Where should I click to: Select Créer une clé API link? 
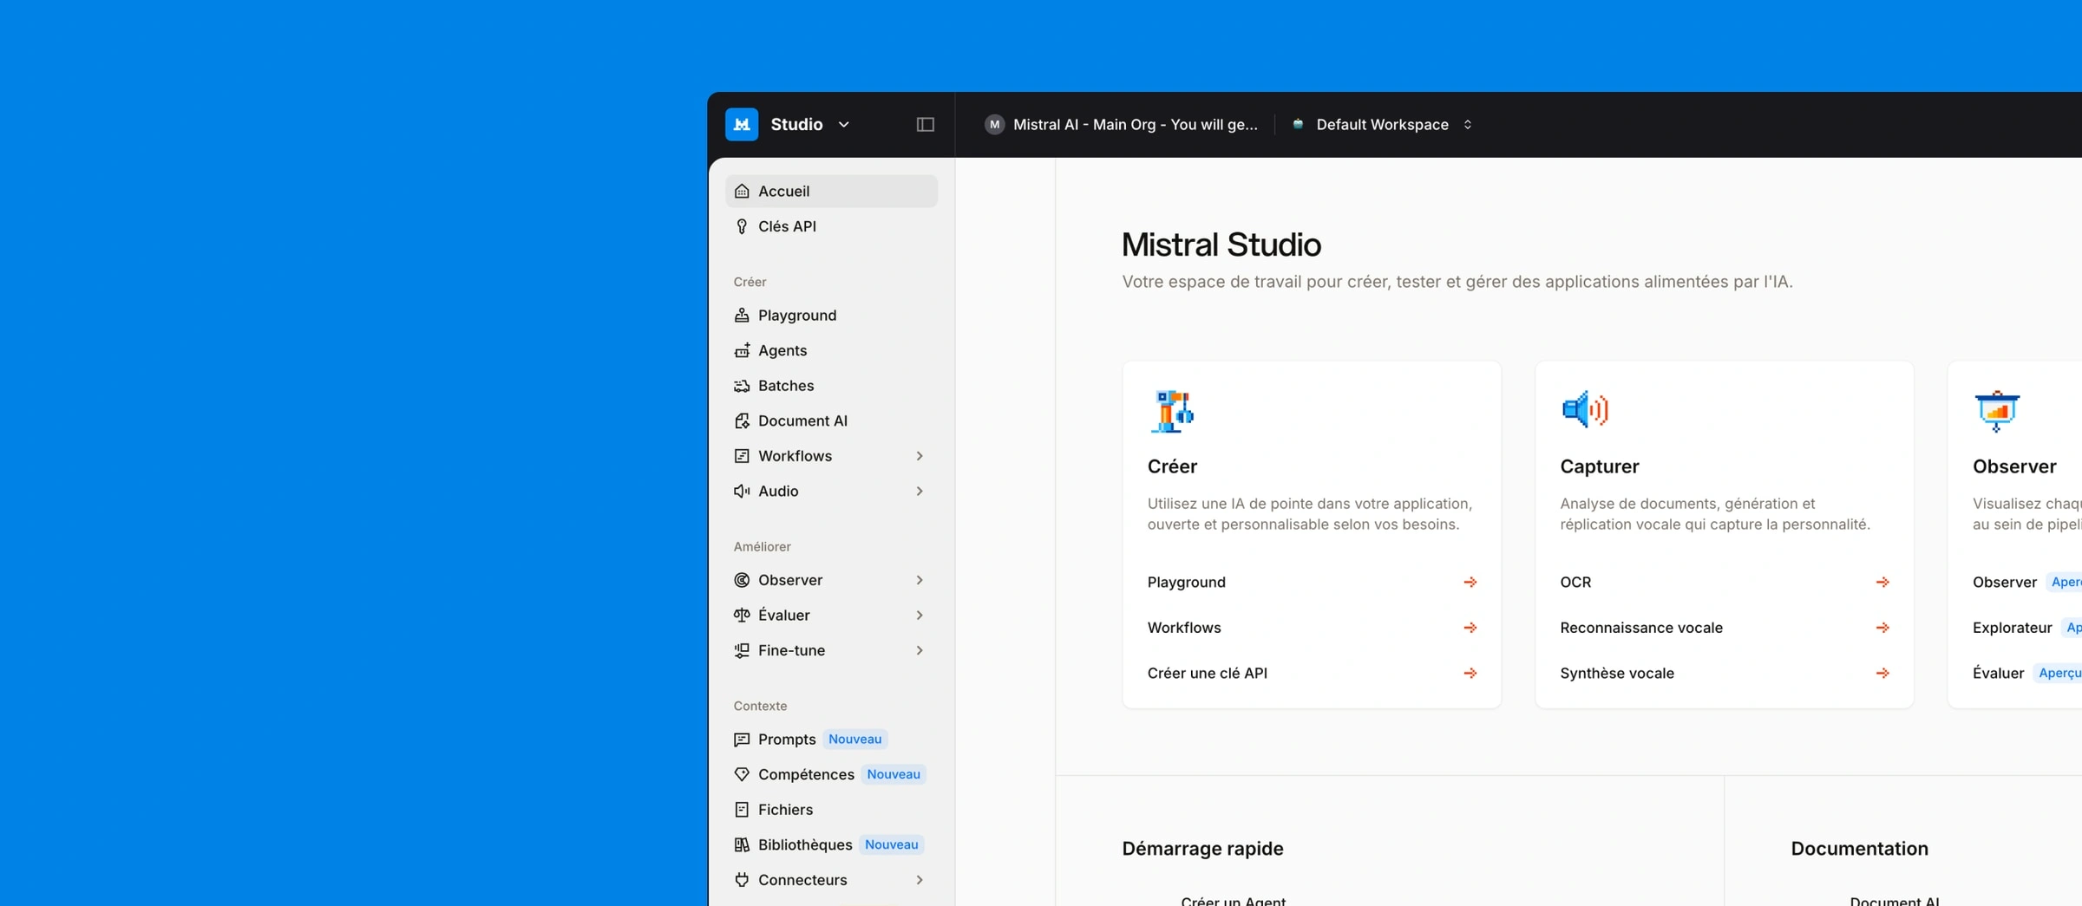pyautogui.click(x=1312, y=673)
